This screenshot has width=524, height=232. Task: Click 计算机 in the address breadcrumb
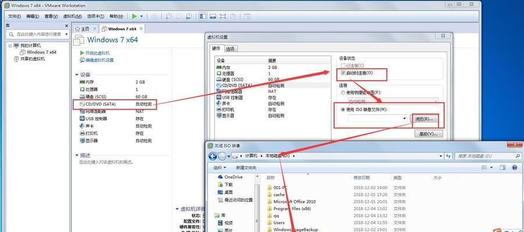click(x=252, y=156)
